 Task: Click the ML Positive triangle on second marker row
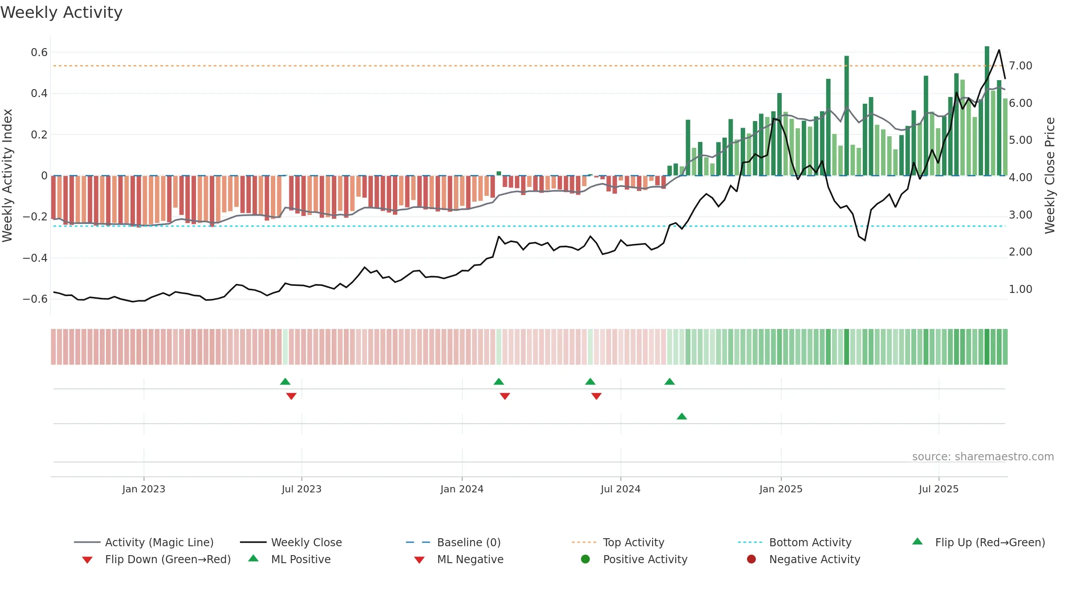(x=681, y=416)
